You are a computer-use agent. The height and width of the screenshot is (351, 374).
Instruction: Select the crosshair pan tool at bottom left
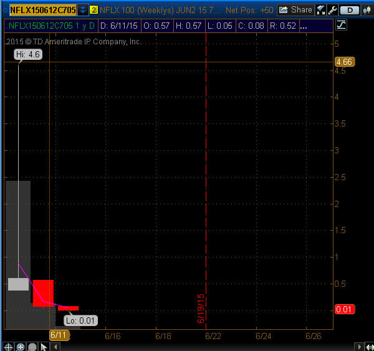(x=8, y=347)
